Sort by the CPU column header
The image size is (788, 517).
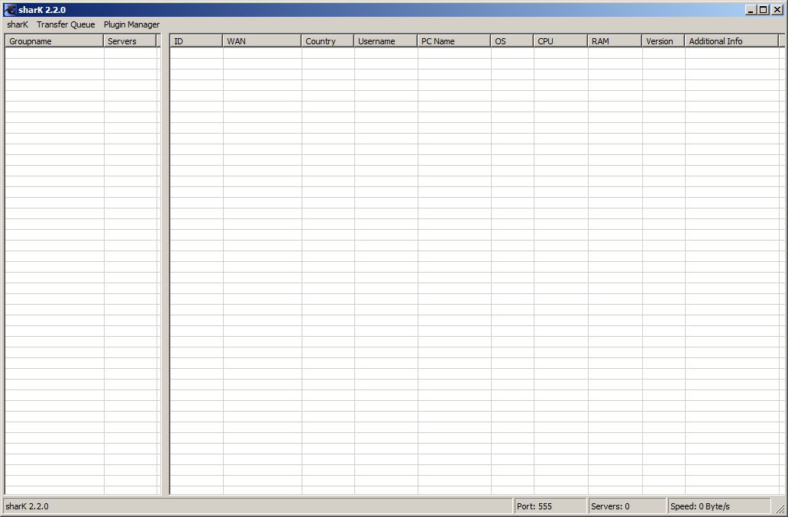[560, 41]
